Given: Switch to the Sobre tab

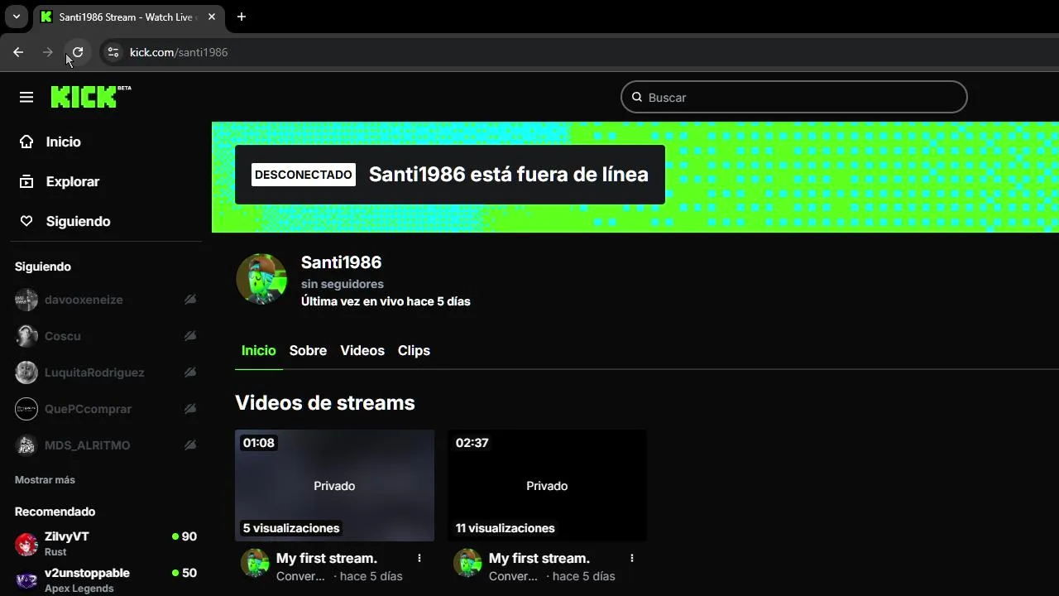Looking at the screenshot, I should (308, 351).
